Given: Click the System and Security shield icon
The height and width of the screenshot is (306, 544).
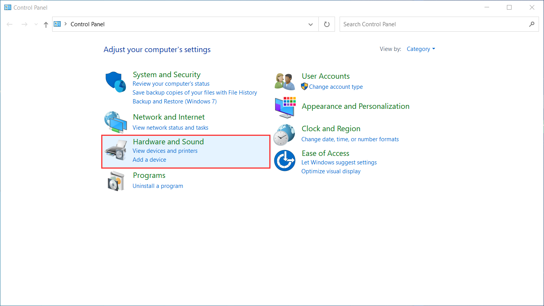Looking at the screenshot, I should point(116,82).
